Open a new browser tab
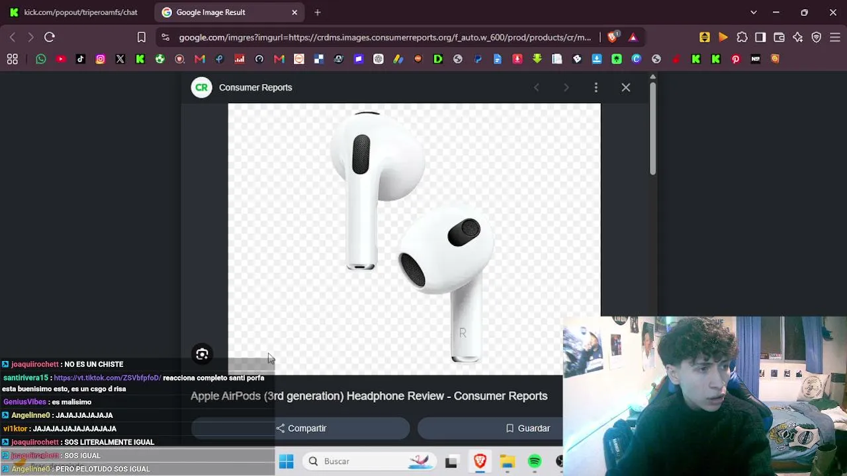This screenshot has height=476, width=847. tap(318, 12)
